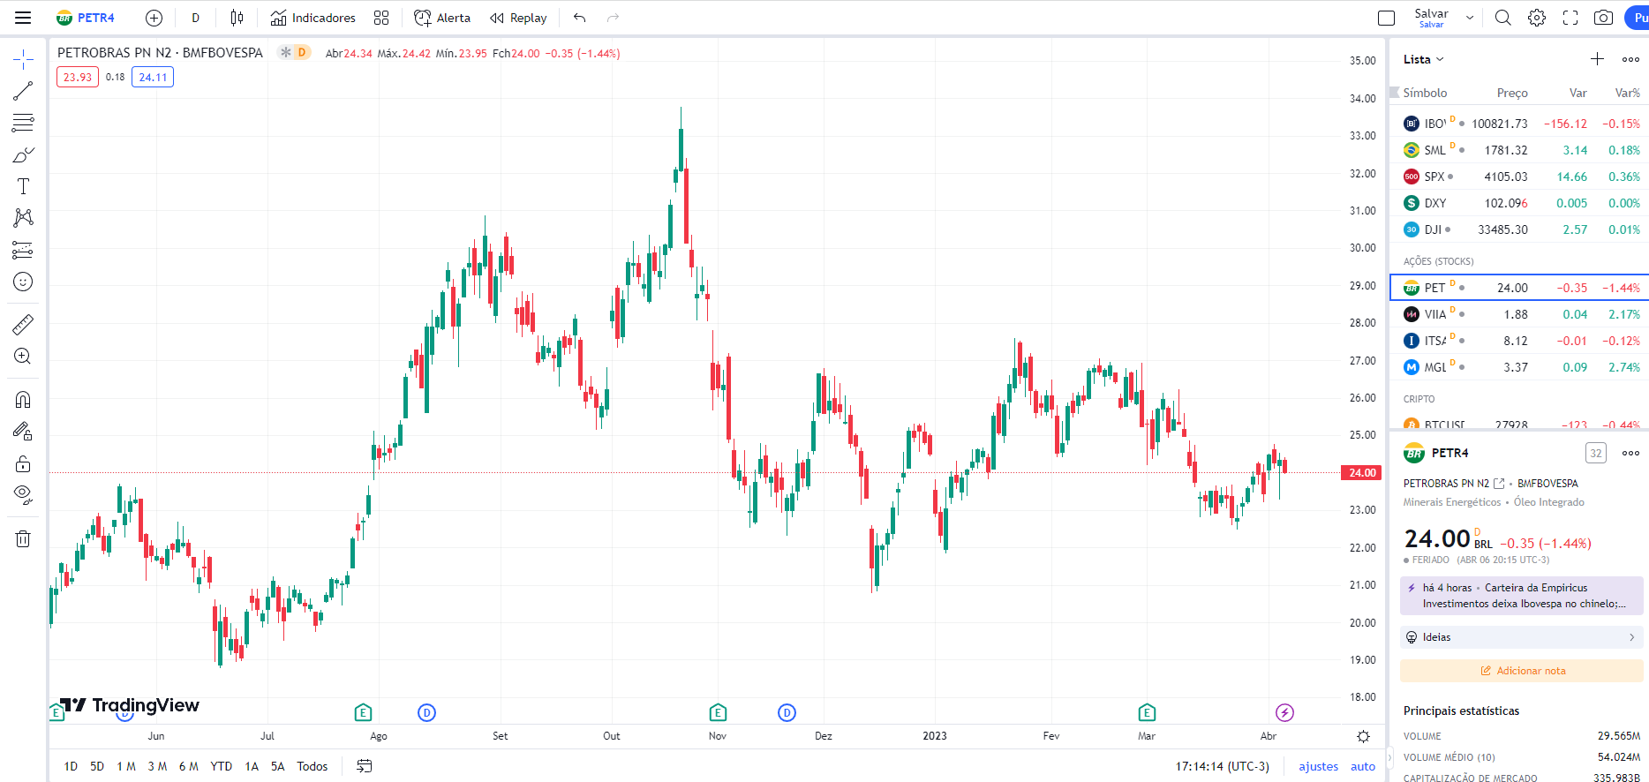Toggle auto scale on price axis

[x=1362, y=766]
